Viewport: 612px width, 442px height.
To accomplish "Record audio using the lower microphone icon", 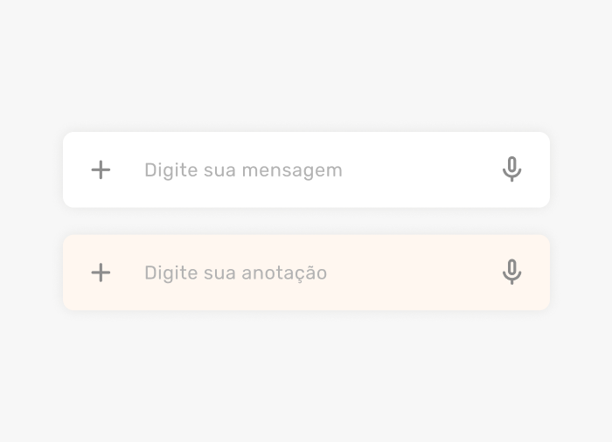I will pos(512,272).
